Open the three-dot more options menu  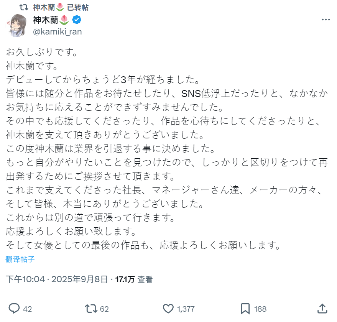pos(325,20)
